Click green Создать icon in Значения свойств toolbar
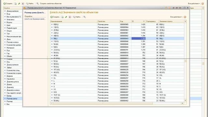The width and height of the screenshot is (208, 117). (x=51, y=17)
